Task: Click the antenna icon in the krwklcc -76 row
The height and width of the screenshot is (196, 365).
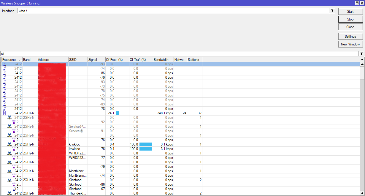Action: pyautogui.click(x=14, y=149)
